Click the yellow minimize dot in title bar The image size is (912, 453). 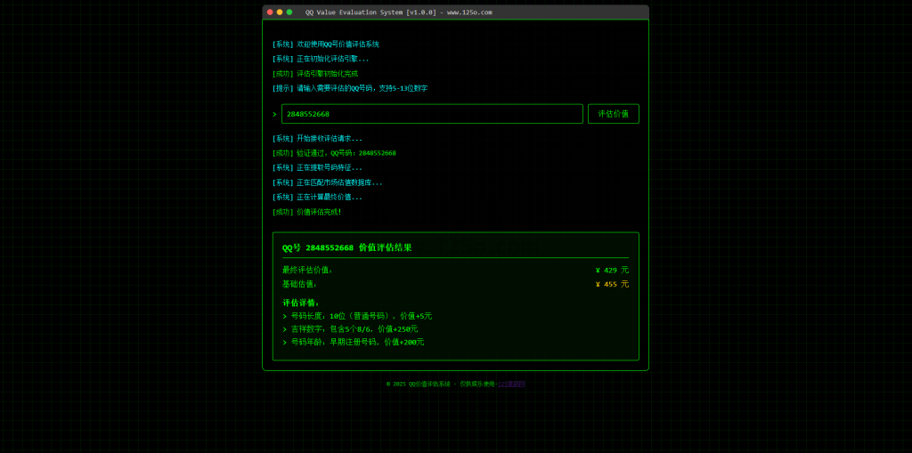280,12
